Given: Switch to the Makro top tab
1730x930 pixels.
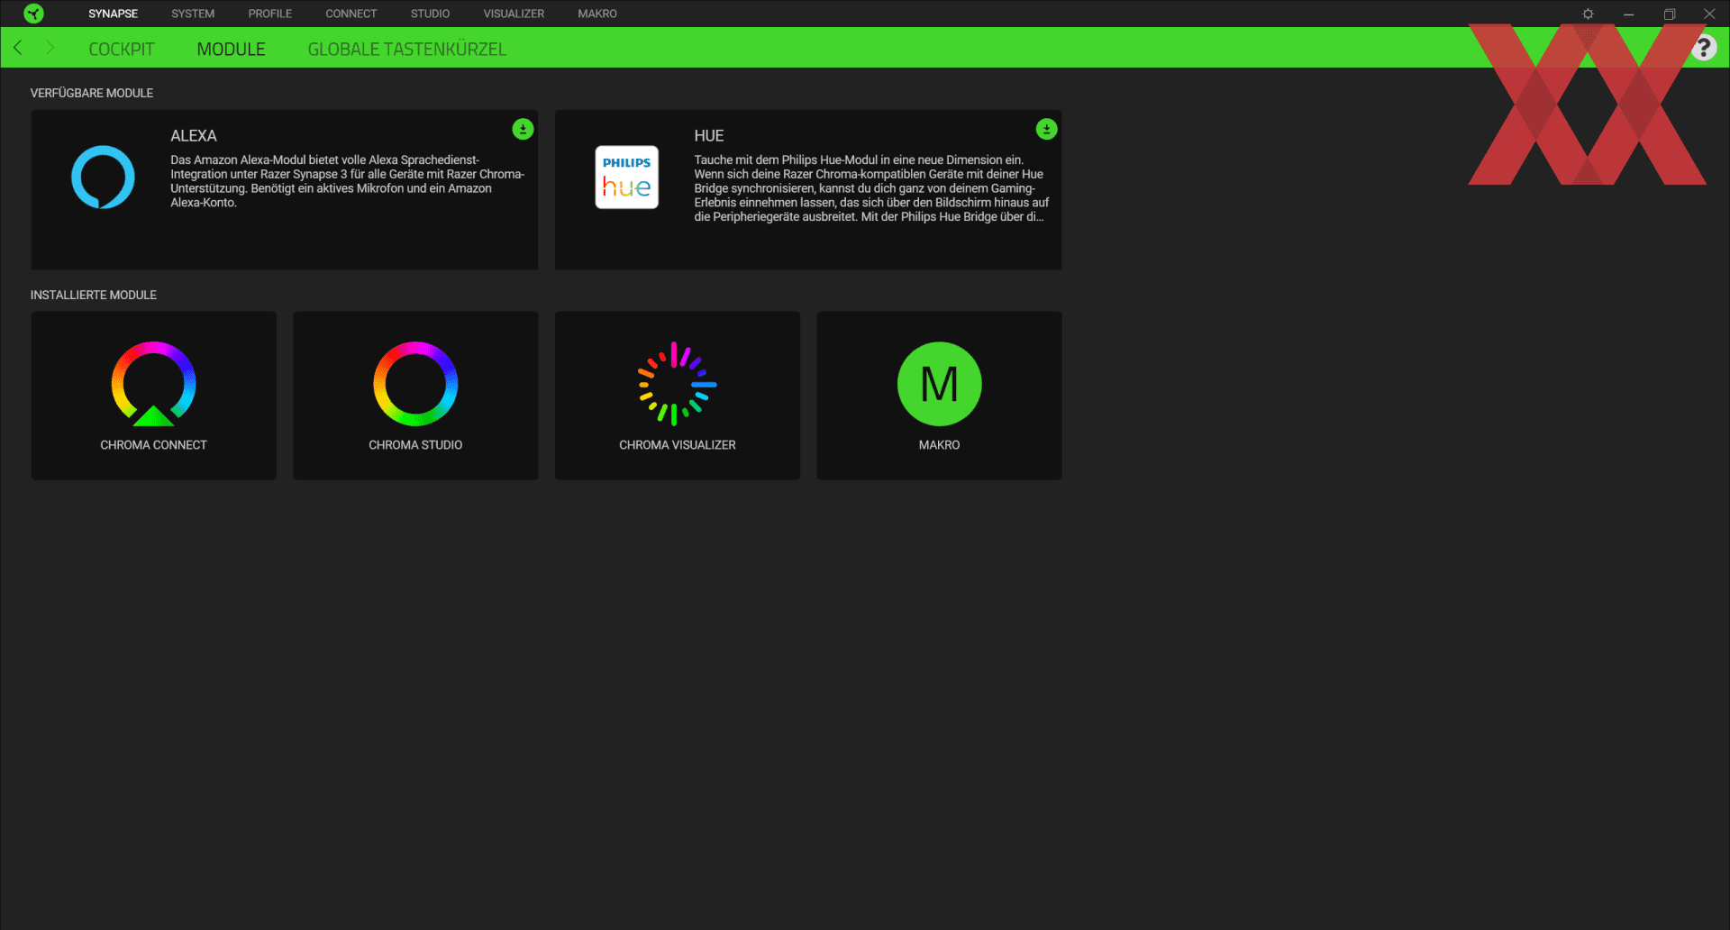Looking at the screenshot, I should tap(597, 14).
